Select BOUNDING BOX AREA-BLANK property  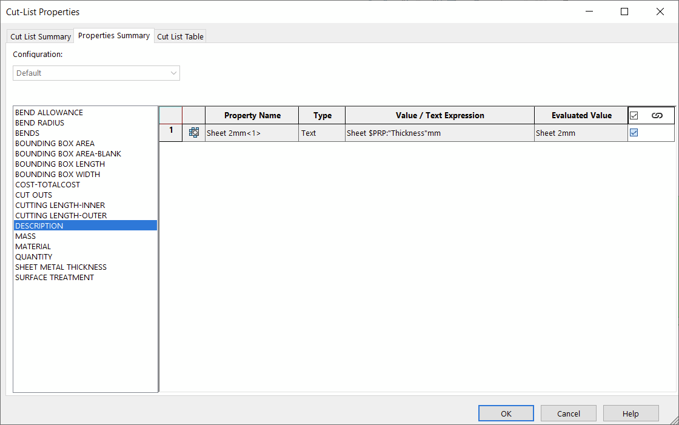tap(85, 154)
